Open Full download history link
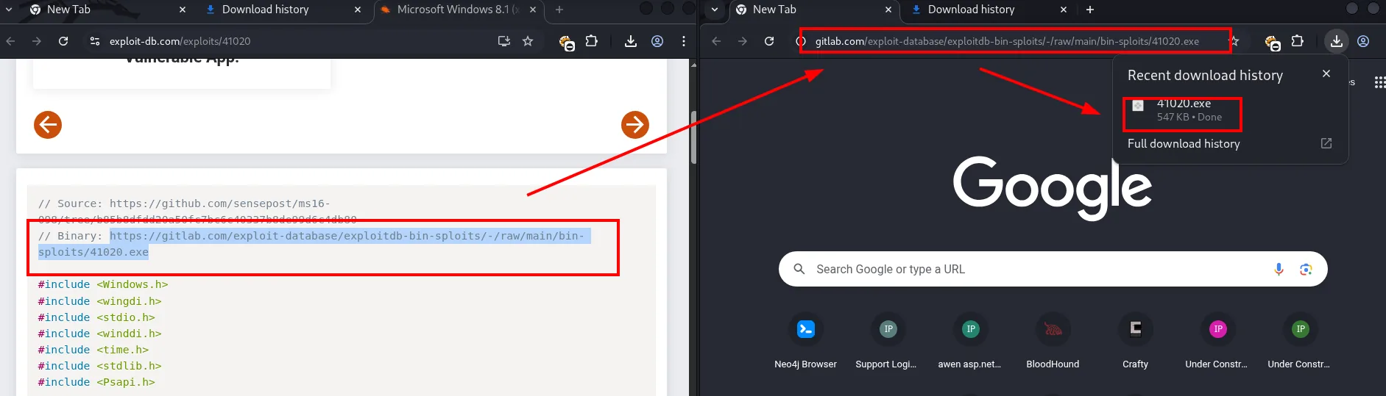Image resolution: width=1386 pixels, height=396 pixels. pyautogui.click(x=1230, y=144)
